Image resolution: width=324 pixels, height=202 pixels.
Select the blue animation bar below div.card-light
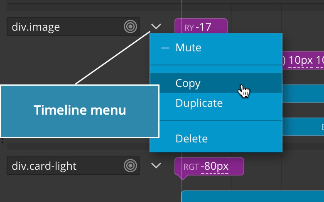click(253, 197)
